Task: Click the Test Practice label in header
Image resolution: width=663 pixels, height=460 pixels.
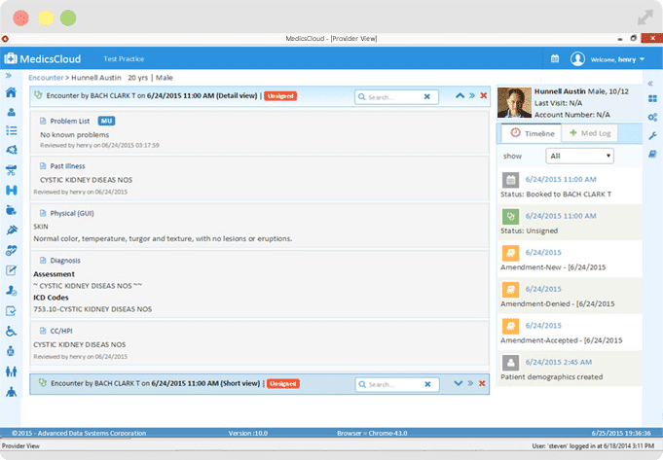Action: tap(124, 58)
